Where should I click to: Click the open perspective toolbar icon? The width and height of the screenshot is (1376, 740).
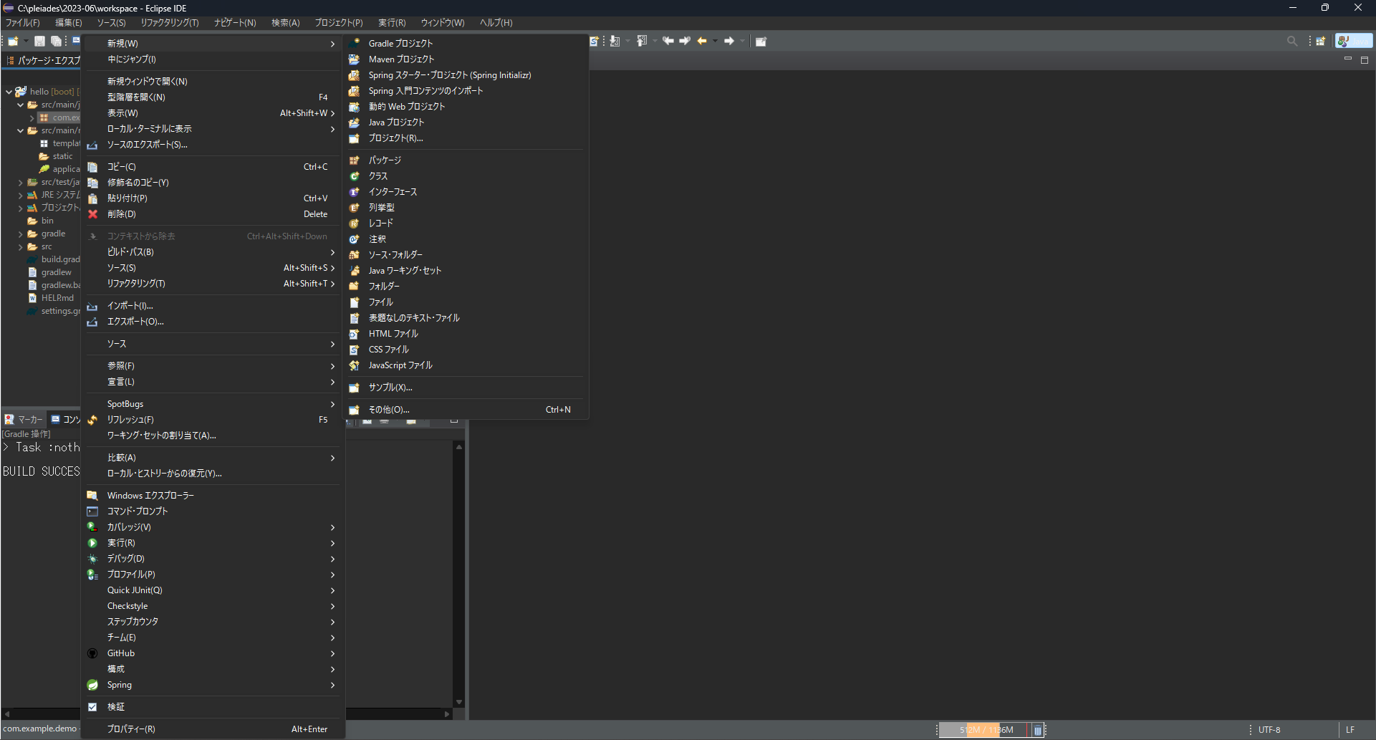point(1320,42)
